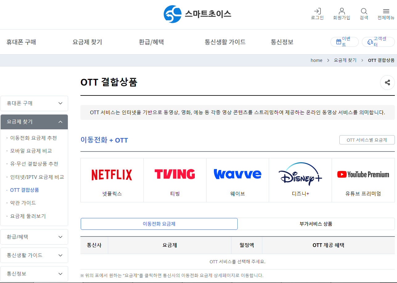Switch to 부가서비스 상품 tab
The image size is (397, 283).
316,224
